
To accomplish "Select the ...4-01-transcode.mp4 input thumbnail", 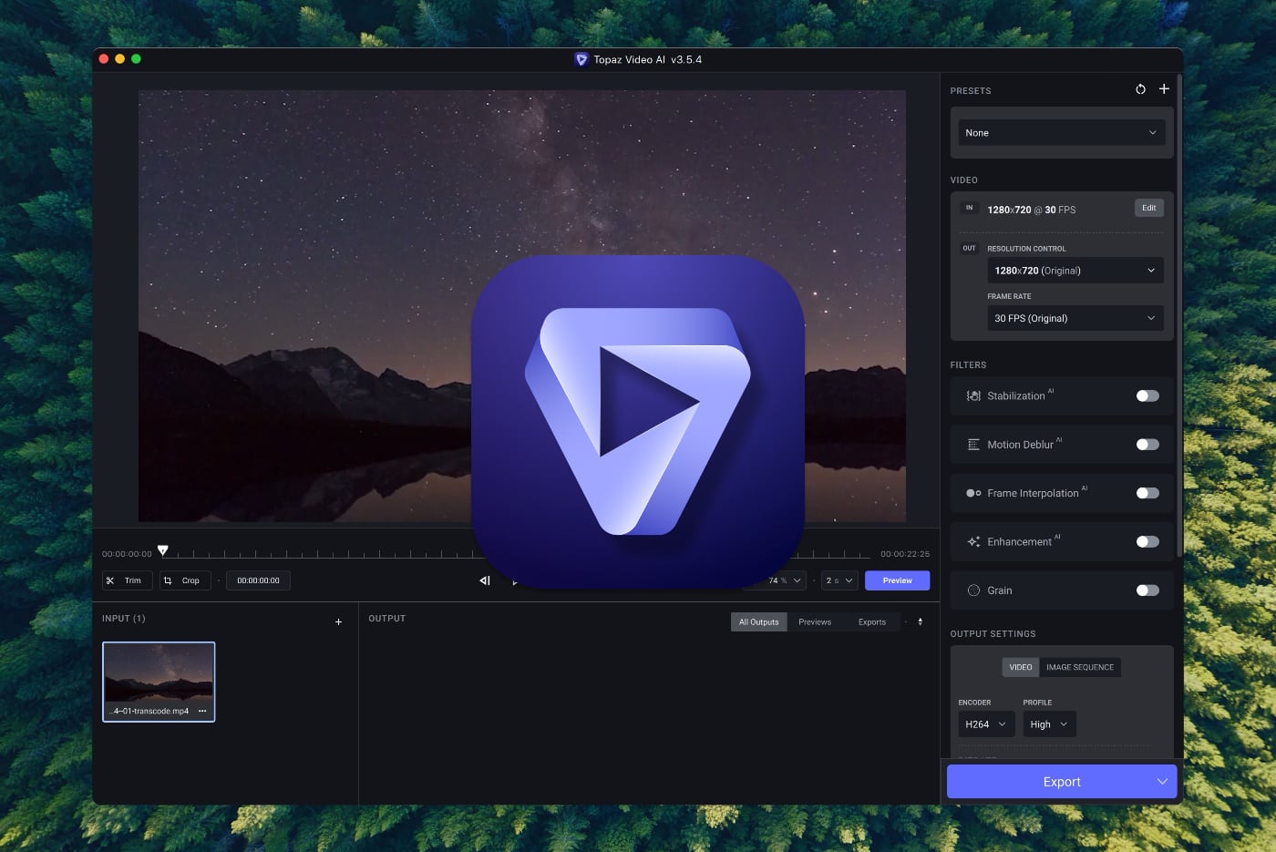I will (x=159, y=681).
